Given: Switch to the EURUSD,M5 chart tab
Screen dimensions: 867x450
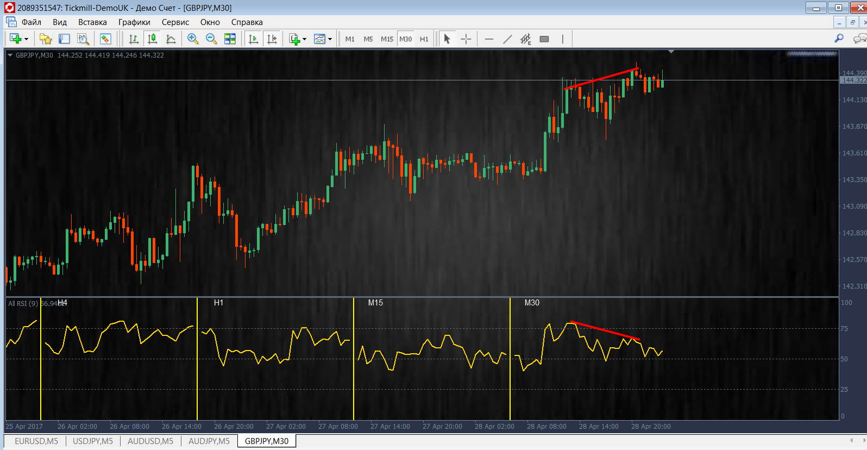Looking at the screenshot, I should 36,441.
